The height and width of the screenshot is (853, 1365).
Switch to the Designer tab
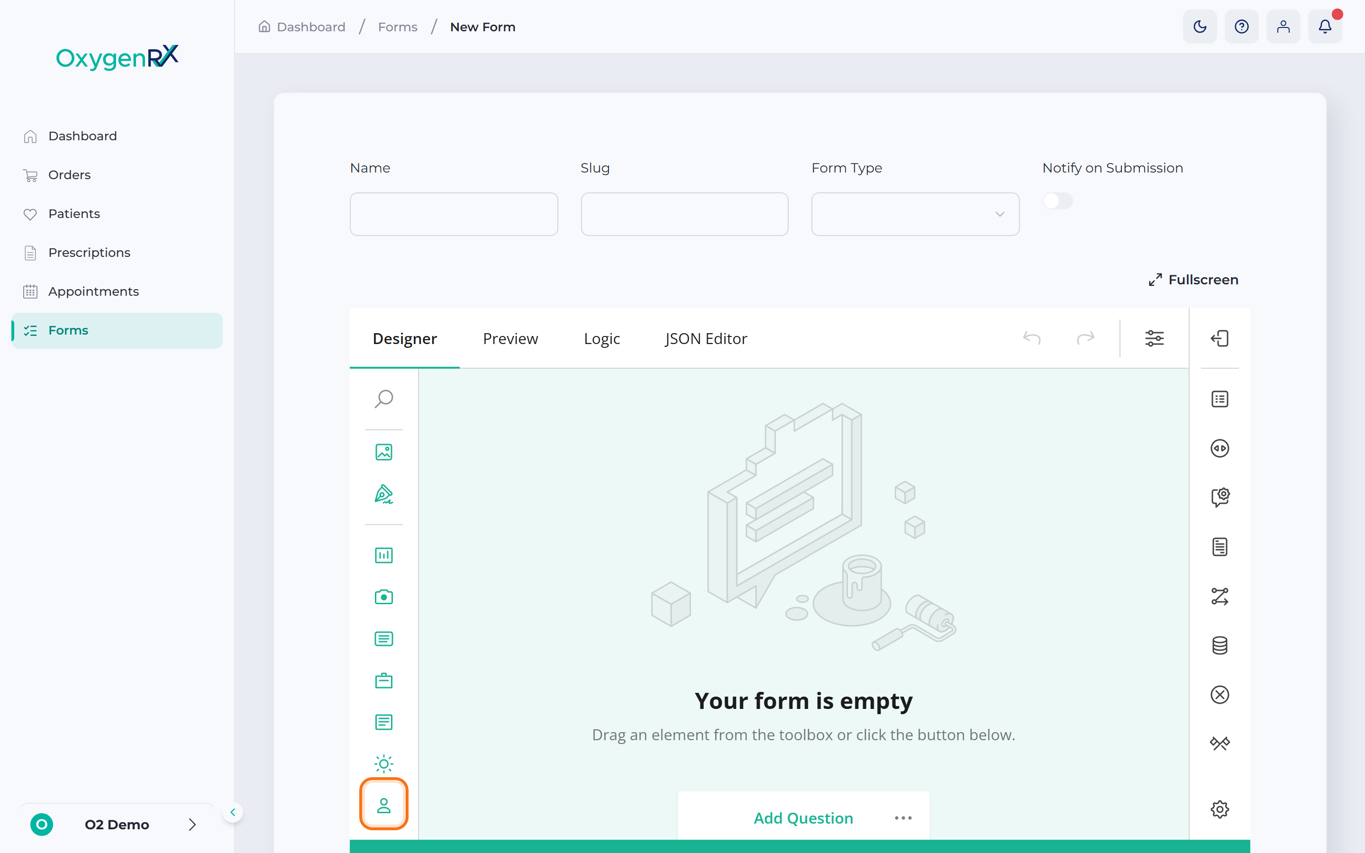(x=404, y=338)
